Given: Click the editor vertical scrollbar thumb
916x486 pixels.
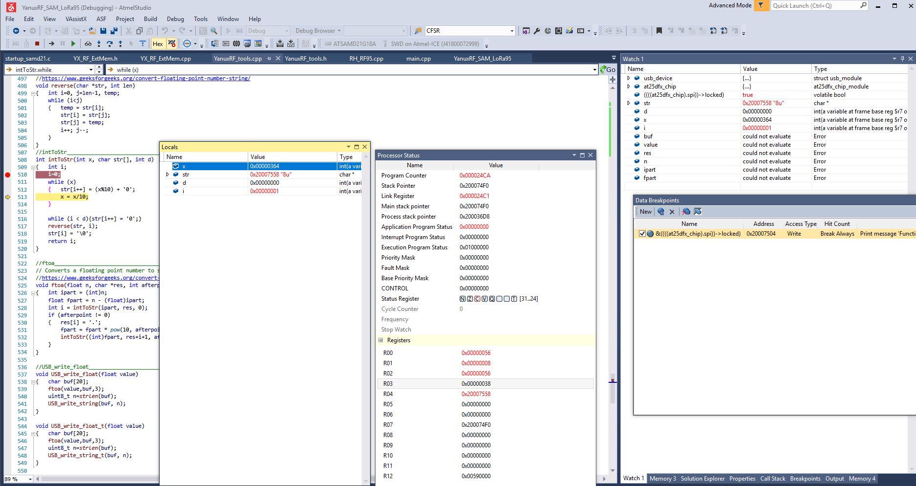Looking at the screenshot, I should pos(612,389).
